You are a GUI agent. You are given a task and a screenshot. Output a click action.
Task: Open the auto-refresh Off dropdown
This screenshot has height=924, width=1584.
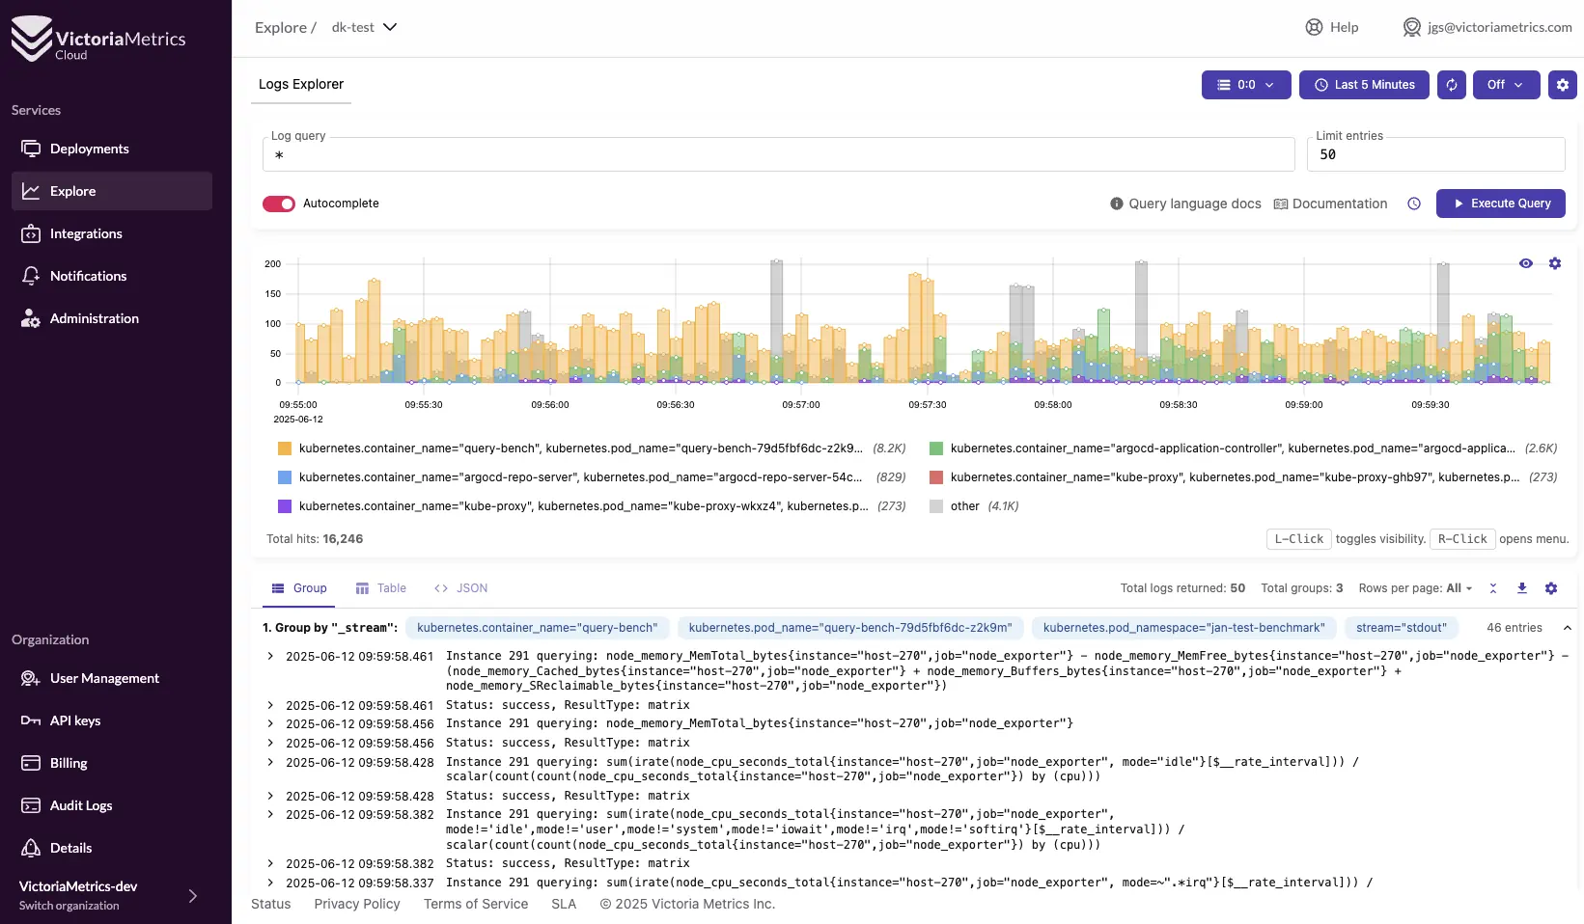pos(1506,85)
